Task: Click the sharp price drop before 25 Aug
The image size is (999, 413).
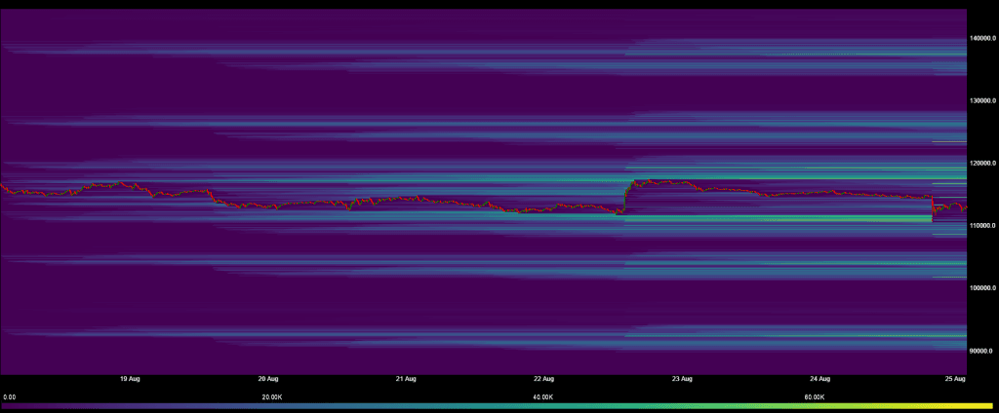Action: pos(933,205)
